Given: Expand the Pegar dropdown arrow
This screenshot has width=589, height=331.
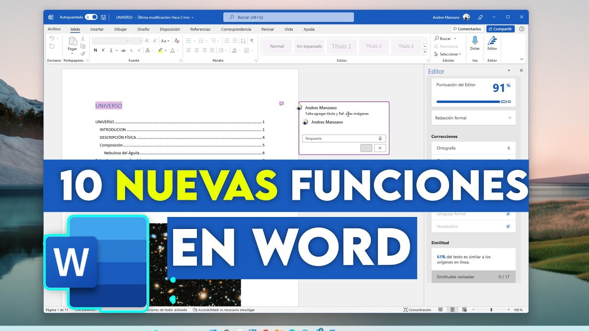Looking at the screenshot, I should pyautogui.click(x=72, y=53).
